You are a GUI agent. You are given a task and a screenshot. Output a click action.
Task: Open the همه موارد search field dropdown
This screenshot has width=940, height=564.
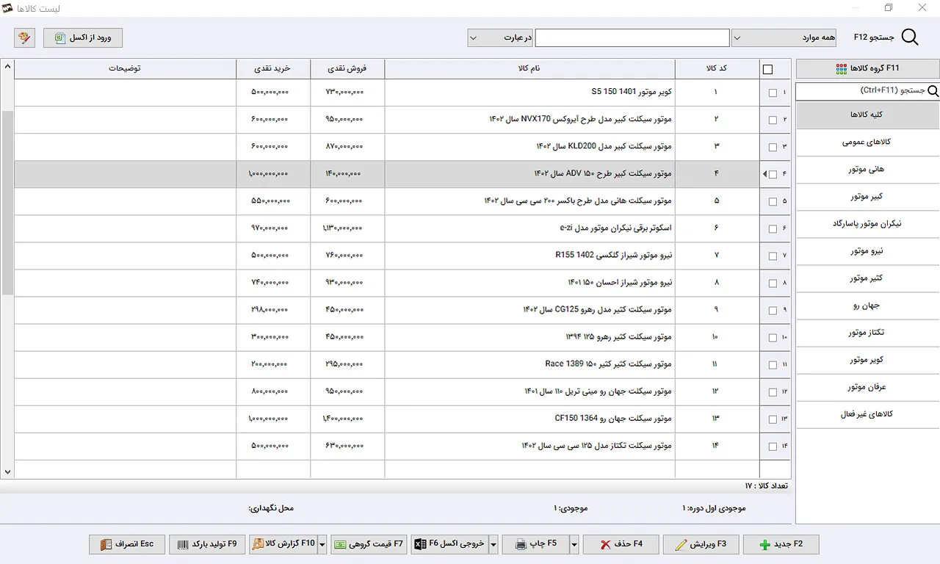(786, 37)
